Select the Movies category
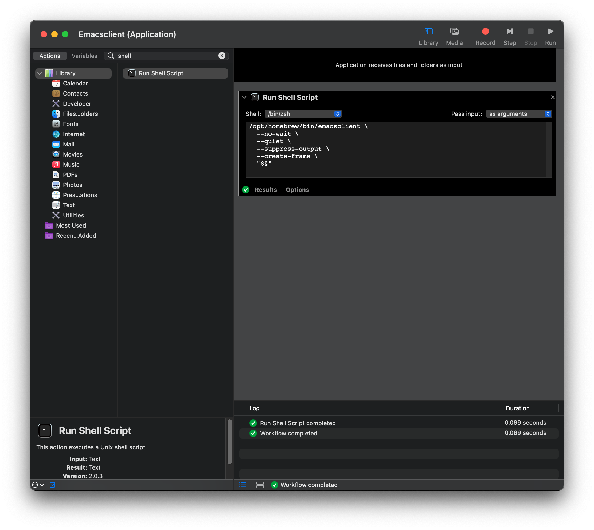Viewport: 594px width, 530px height. pos(72,155)
